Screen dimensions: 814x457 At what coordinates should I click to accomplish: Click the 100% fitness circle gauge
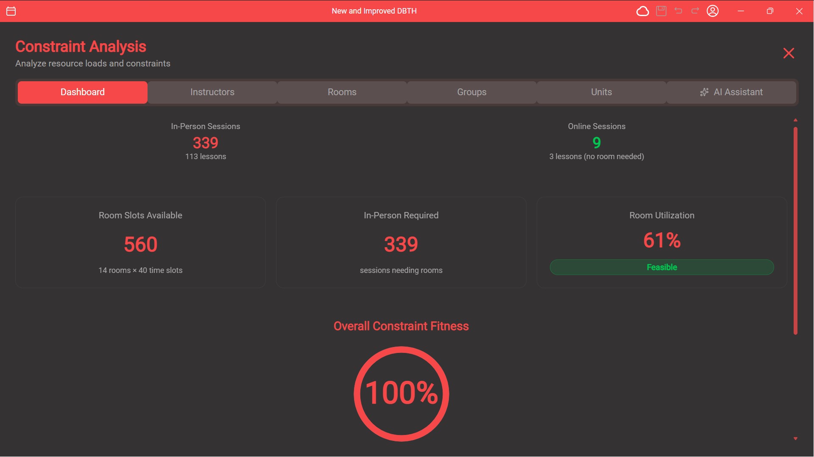(401, 394)
